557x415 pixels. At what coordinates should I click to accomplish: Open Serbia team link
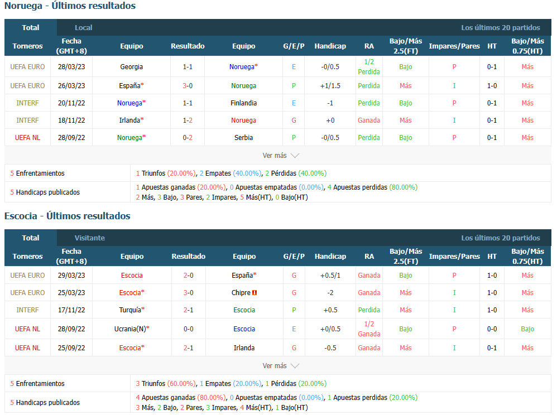coord(244,138)
